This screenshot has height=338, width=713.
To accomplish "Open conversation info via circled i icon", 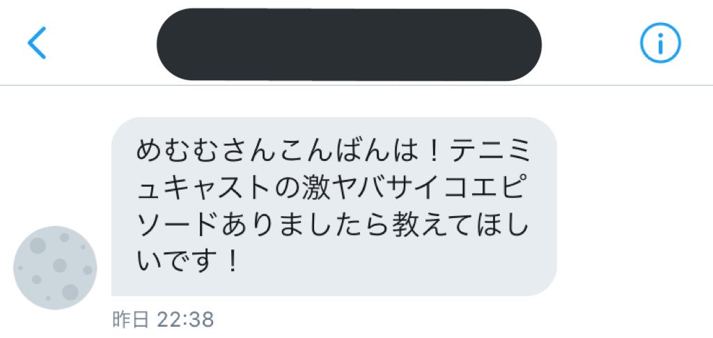I will (660, 43).
